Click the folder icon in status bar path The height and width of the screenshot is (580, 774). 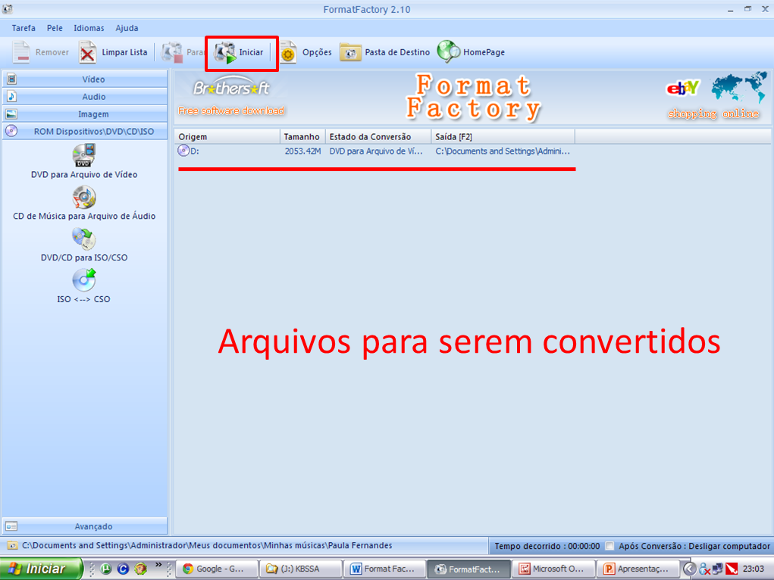(x=12, y=545)
